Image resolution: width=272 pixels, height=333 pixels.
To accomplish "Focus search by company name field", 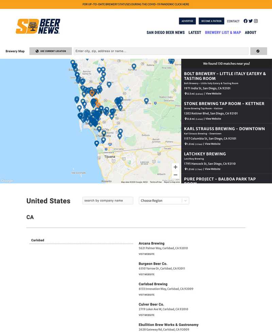I will point(108,201).
